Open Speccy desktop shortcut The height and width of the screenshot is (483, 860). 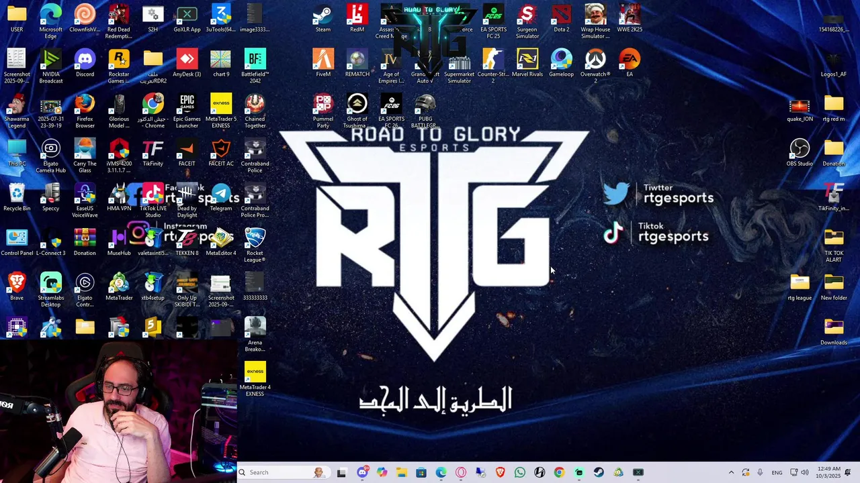pyautogui.click(x=51, y=197)
